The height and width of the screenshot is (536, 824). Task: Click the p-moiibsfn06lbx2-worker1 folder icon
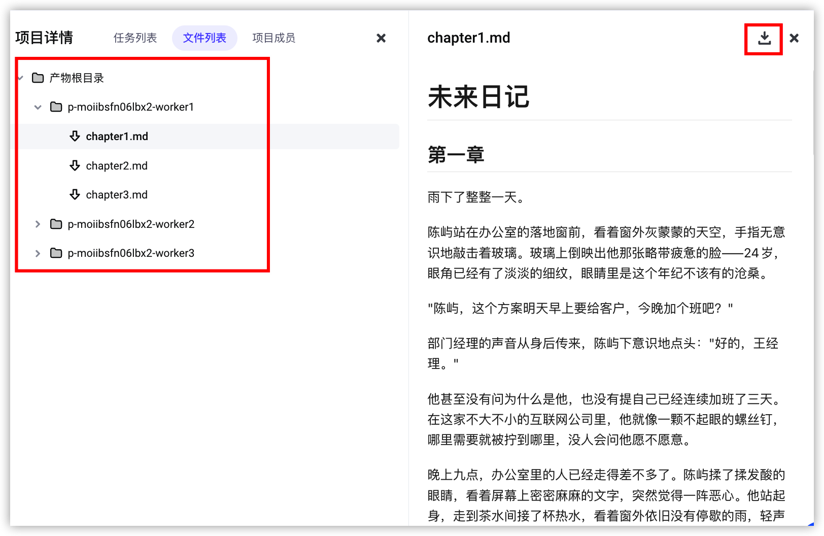(x=56, y=107)
